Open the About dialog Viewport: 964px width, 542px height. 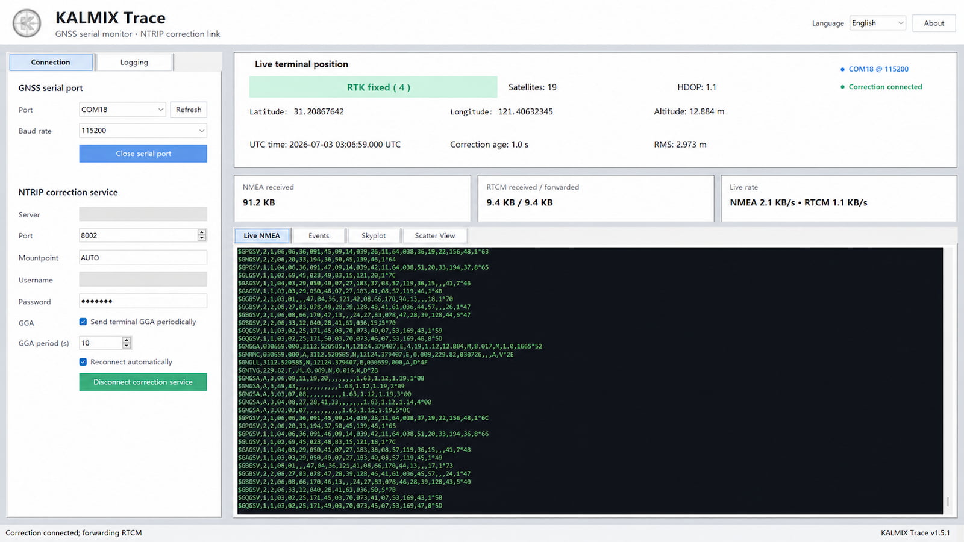pyautogui.click(x=934, y=23)
